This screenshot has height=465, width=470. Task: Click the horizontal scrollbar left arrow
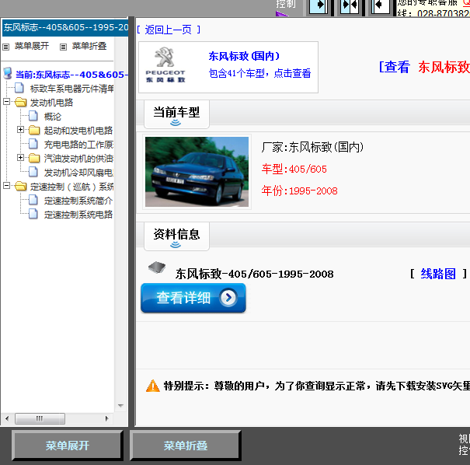[7, 418]
